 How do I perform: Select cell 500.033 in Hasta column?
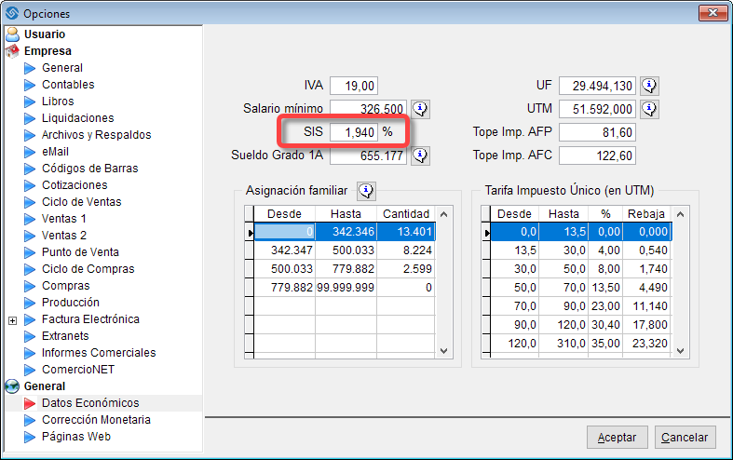(x=346, y=250)
